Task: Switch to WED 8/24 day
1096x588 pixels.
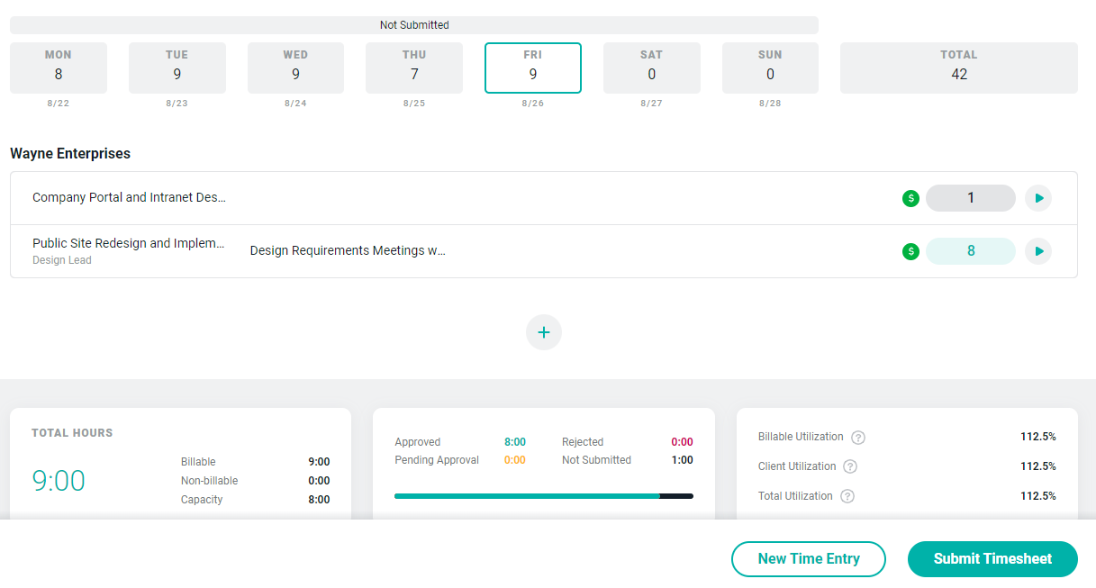Action: [295, 68]
